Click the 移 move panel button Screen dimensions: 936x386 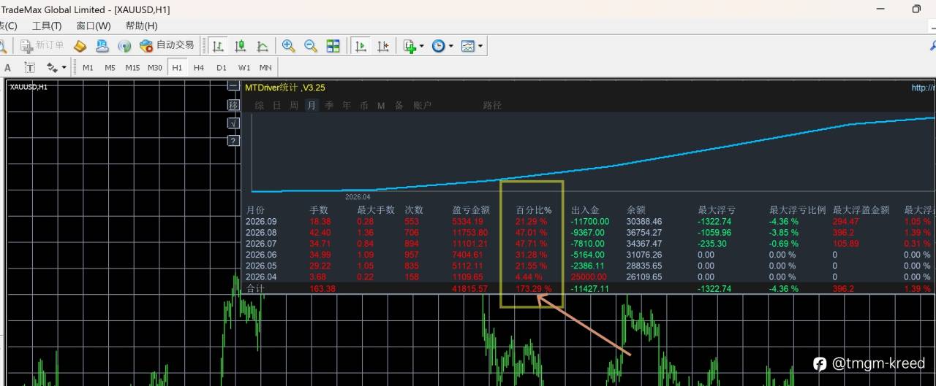click(233, 105)
